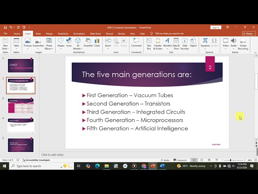Image resolution: width=258 pixels, height=194 pixels.
Task: Expand the Share button dropdown
Action: (254, 34)
